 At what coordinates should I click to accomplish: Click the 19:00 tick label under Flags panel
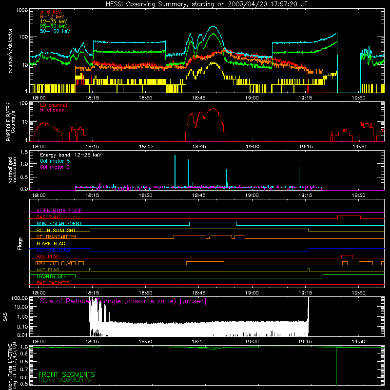(x=252, y=293)
